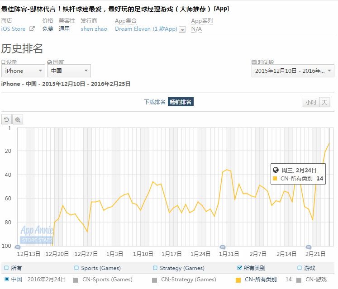This screenshot has height=289, width=338.
Task: Select the 中国 radio button in legend
Action: coord(7,280)
